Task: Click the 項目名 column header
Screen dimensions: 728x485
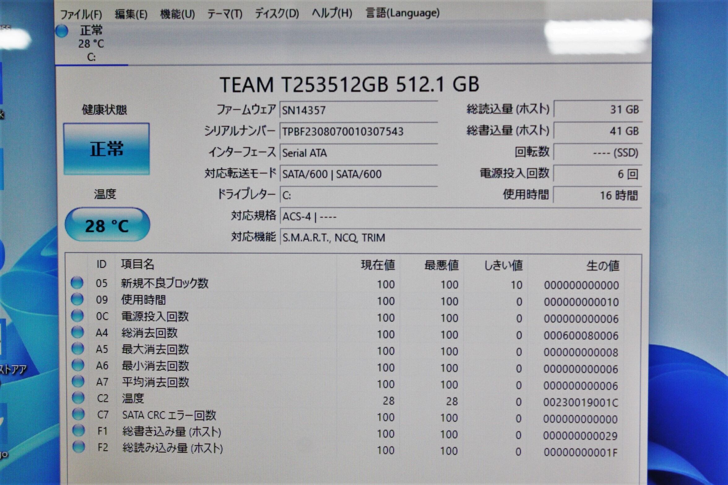Action: 137,264
